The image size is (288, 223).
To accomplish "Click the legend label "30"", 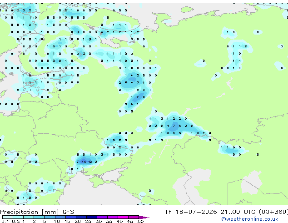I will coord(99,221).
